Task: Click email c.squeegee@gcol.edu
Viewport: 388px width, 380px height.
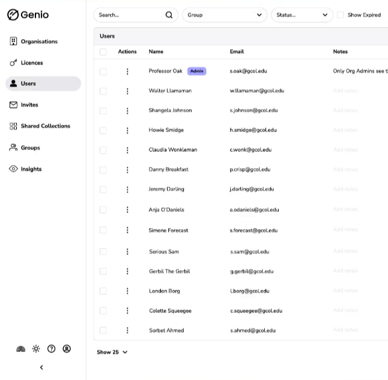Action: pyautogui.click(x=256, y=311)
